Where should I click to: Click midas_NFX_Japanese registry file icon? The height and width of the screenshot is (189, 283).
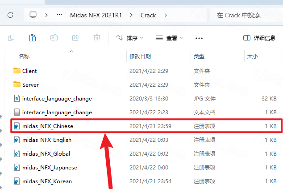[x=17, y=167]
